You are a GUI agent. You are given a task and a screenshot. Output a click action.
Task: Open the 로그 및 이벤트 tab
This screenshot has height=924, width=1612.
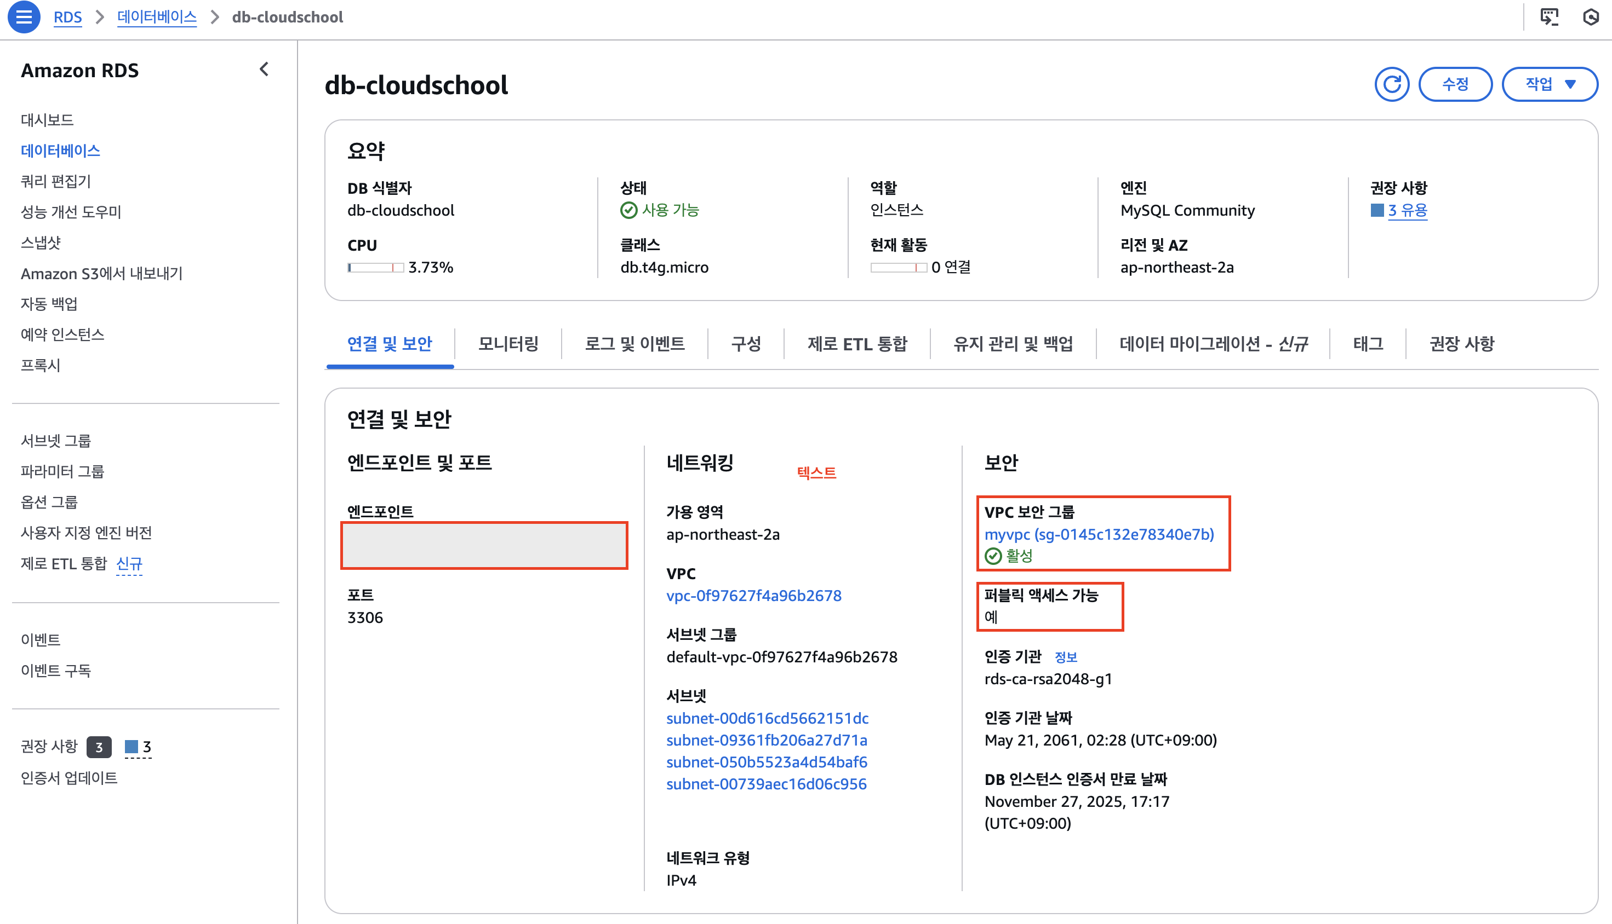(x=634, y=343)
